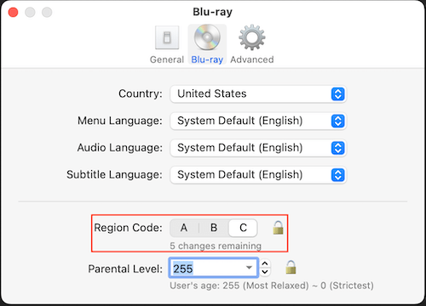This screenshot has width=426, height=306.
Task: Decrease Parental Level with stepper down arrow
Action: click(265, 272)
